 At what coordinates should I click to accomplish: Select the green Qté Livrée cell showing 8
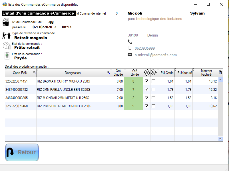(133, 81)
